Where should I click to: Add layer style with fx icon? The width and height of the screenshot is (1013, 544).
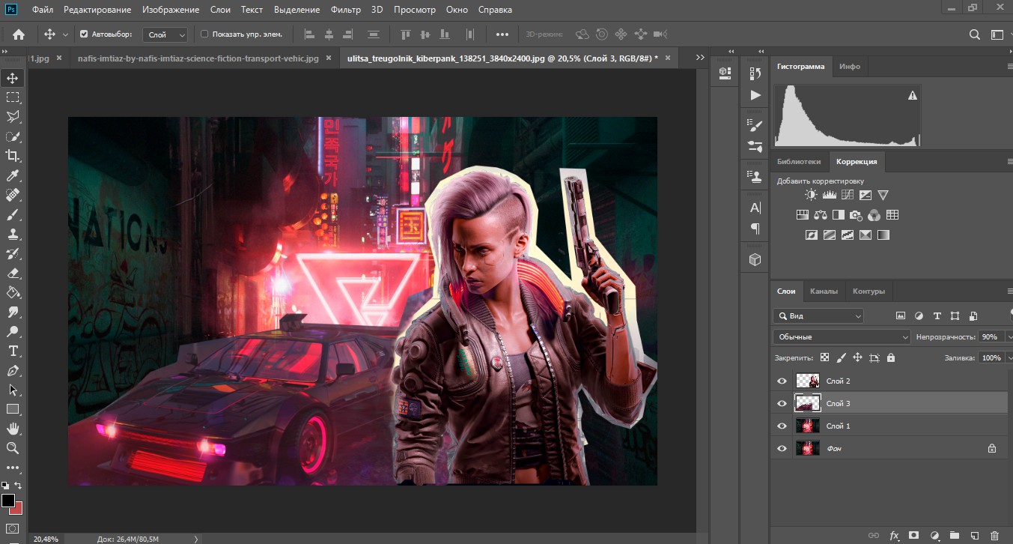[894, 536]
